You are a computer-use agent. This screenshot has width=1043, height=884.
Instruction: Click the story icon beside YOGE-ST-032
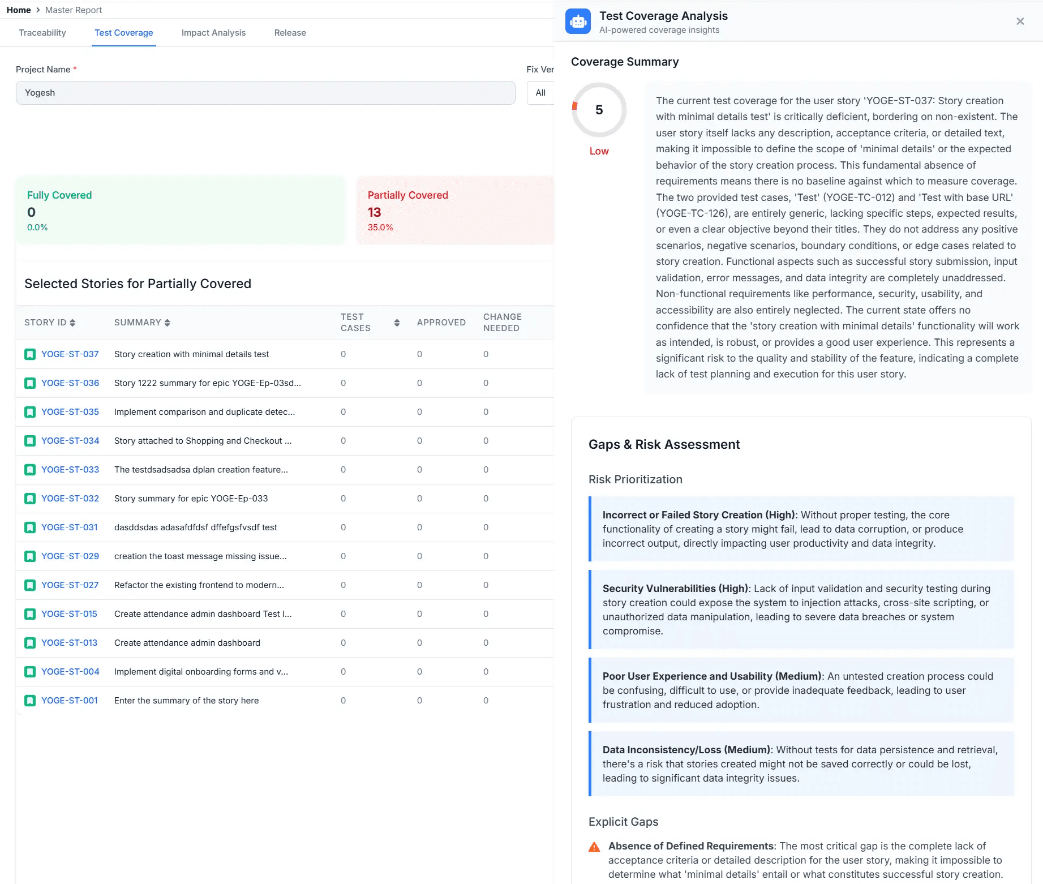30,499
